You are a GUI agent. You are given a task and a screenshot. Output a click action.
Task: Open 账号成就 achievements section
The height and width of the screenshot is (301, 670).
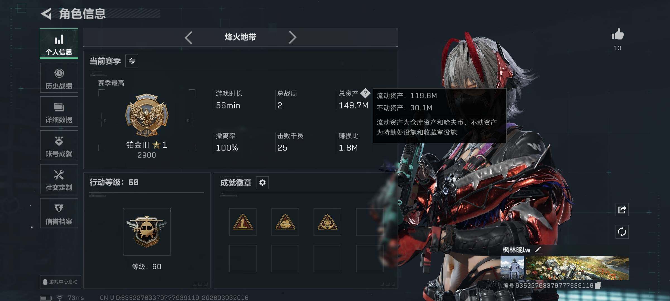point(59,145)
